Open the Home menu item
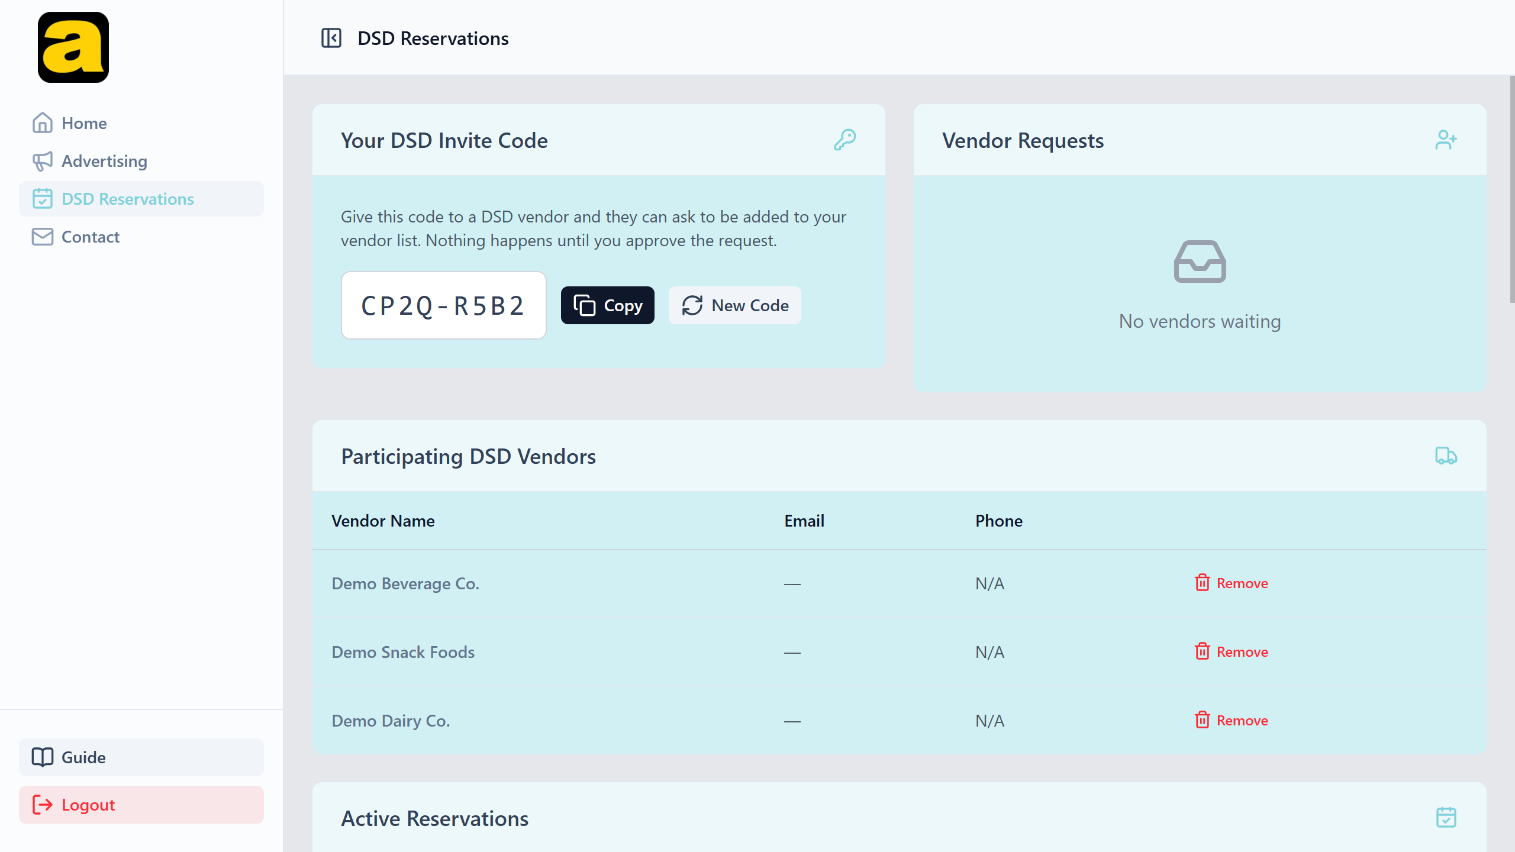1515x852 pixels. point(141,123)
